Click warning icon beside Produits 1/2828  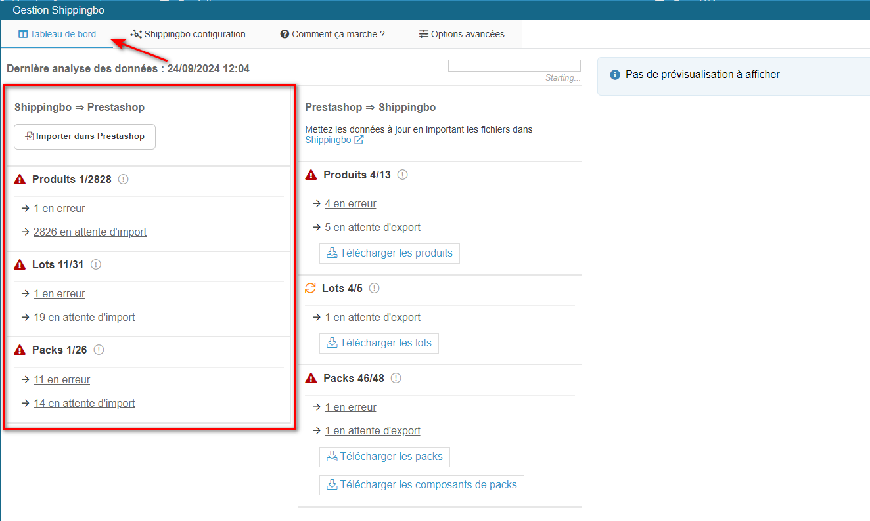(x=20, y=179)
